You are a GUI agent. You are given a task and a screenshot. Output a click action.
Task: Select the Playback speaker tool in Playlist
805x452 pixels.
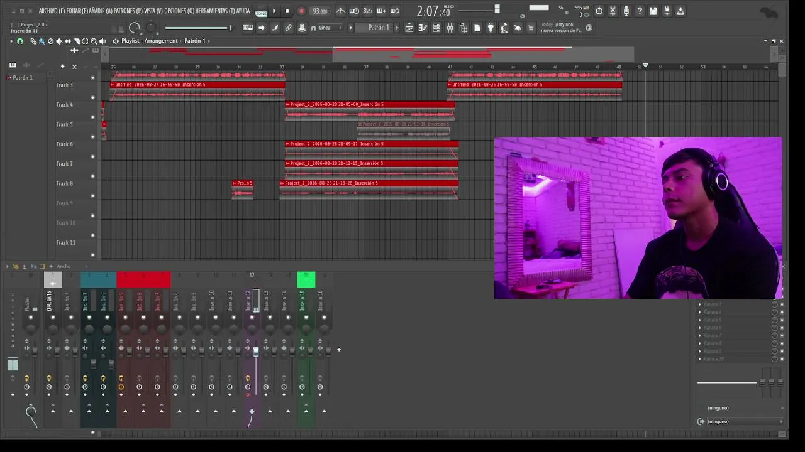pyautogui.click(x=103, y=41)
